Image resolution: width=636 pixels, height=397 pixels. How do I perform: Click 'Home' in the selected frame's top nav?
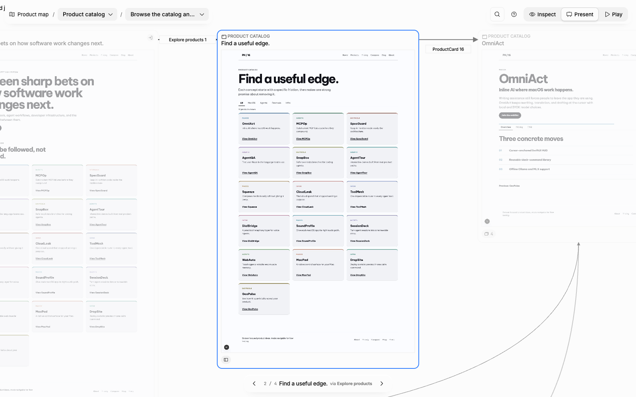[x=345, y=55]
